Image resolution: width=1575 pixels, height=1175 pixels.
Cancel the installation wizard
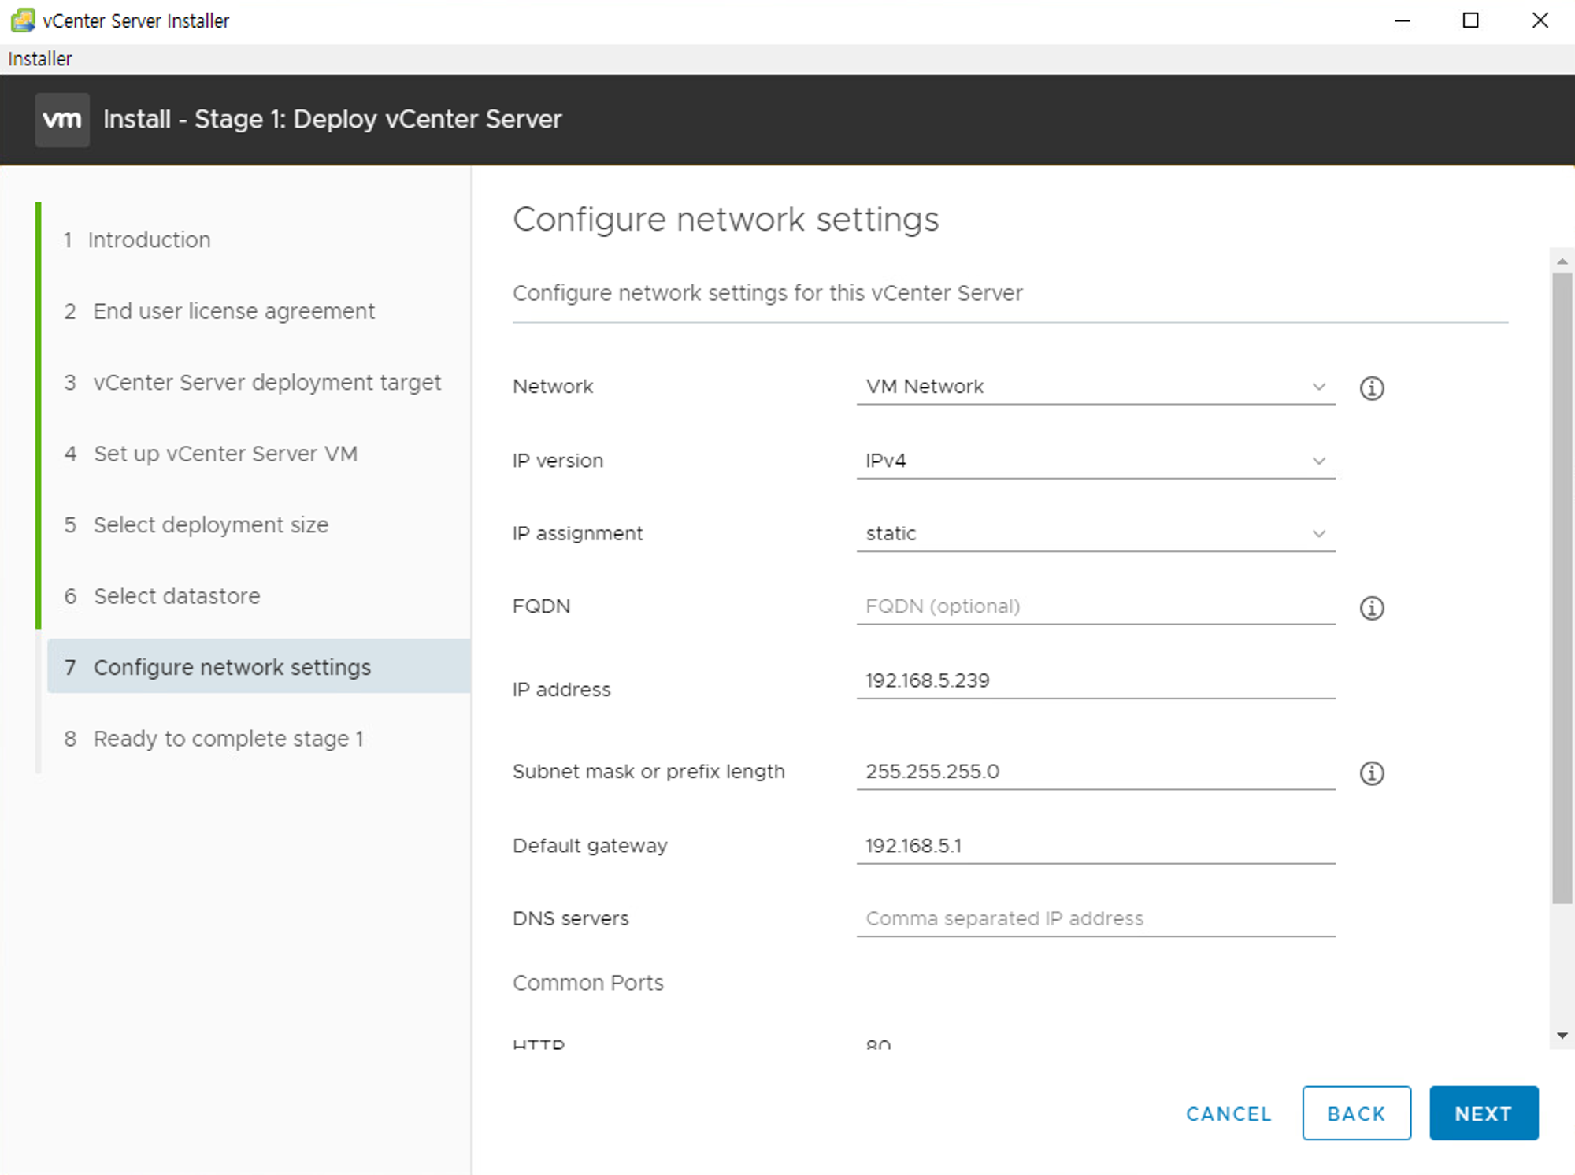[1228, 1114]
